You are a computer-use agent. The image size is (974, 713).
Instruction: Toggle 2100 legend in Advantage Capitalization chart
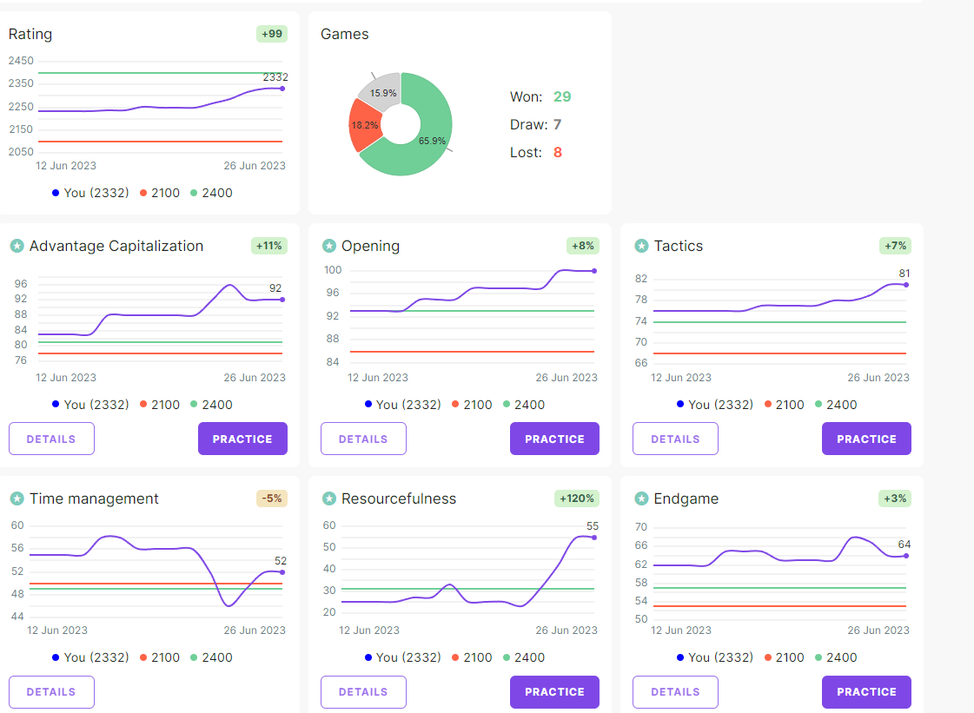click(160, 405)
